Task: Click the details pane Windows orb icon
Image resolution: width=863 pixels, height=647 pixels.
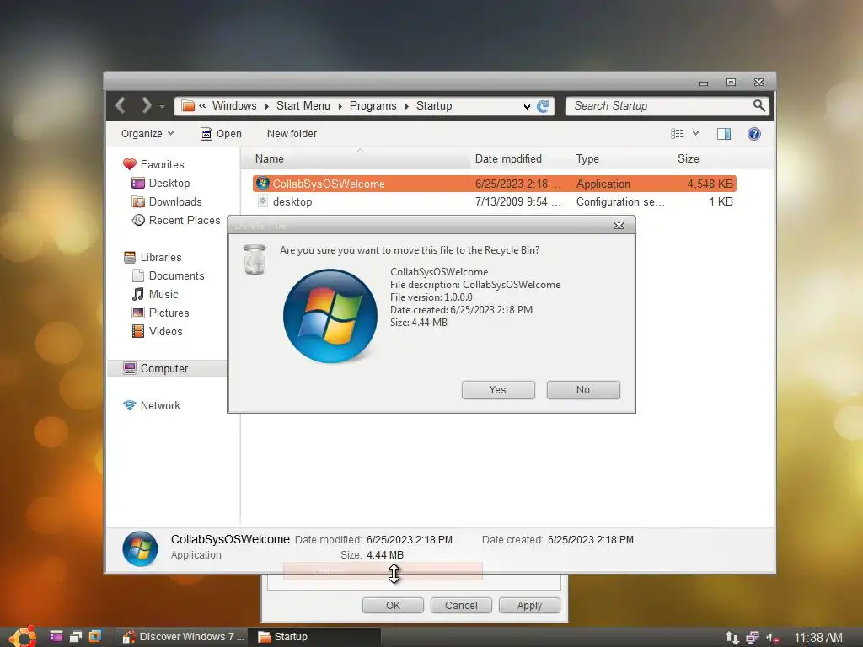Action: [140, 548]
